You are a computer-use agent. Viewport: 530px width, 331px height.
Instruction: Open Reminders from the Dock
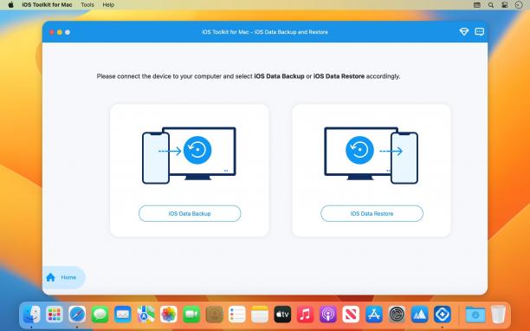click(x=237, y=315)
